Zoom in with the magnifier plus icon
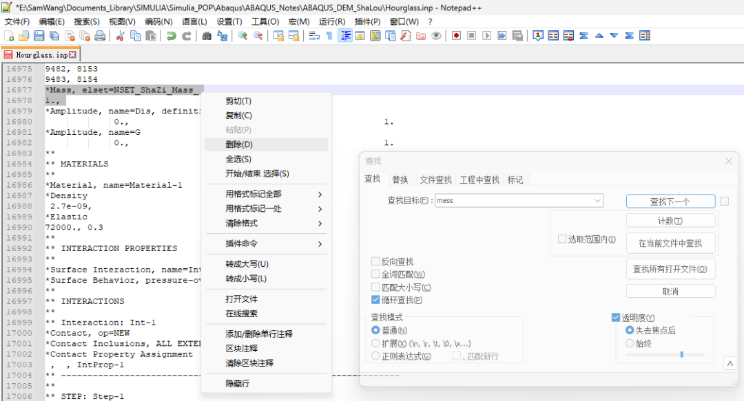744x401 pixels. click(243, 36)
